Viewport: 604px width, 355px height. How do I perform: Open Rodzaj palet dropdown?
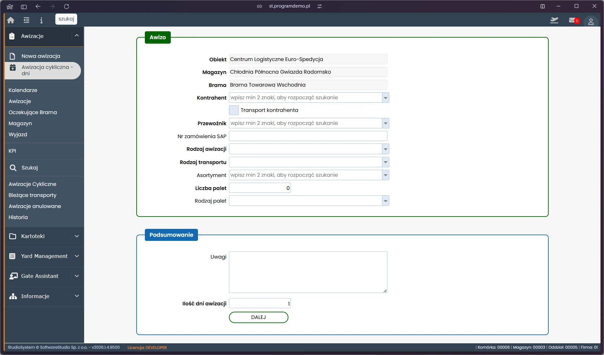tap(385, 201)
